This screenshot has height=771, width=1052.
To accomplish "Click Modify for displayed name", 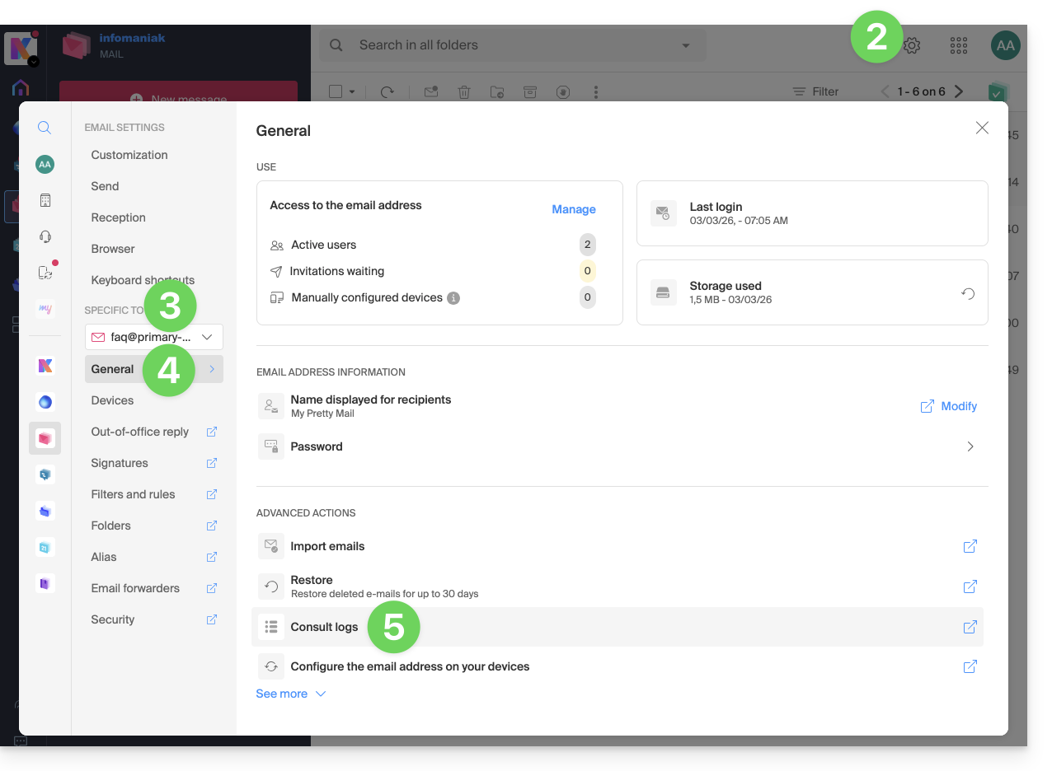I will [x=949, y=406].
